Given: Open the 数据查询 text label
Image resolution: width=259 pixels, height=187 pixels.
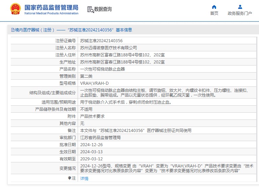Looking at the screenshot, I should tap(103, 9).
